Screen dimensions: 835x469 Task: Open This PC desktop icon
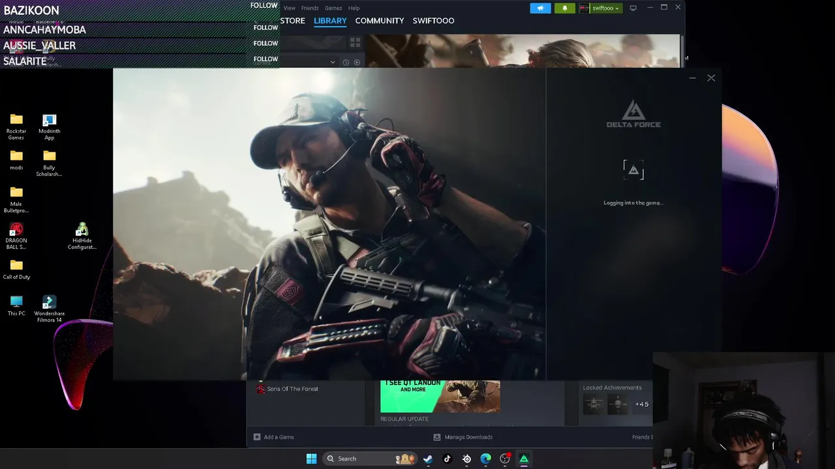[x=16, y=306]
